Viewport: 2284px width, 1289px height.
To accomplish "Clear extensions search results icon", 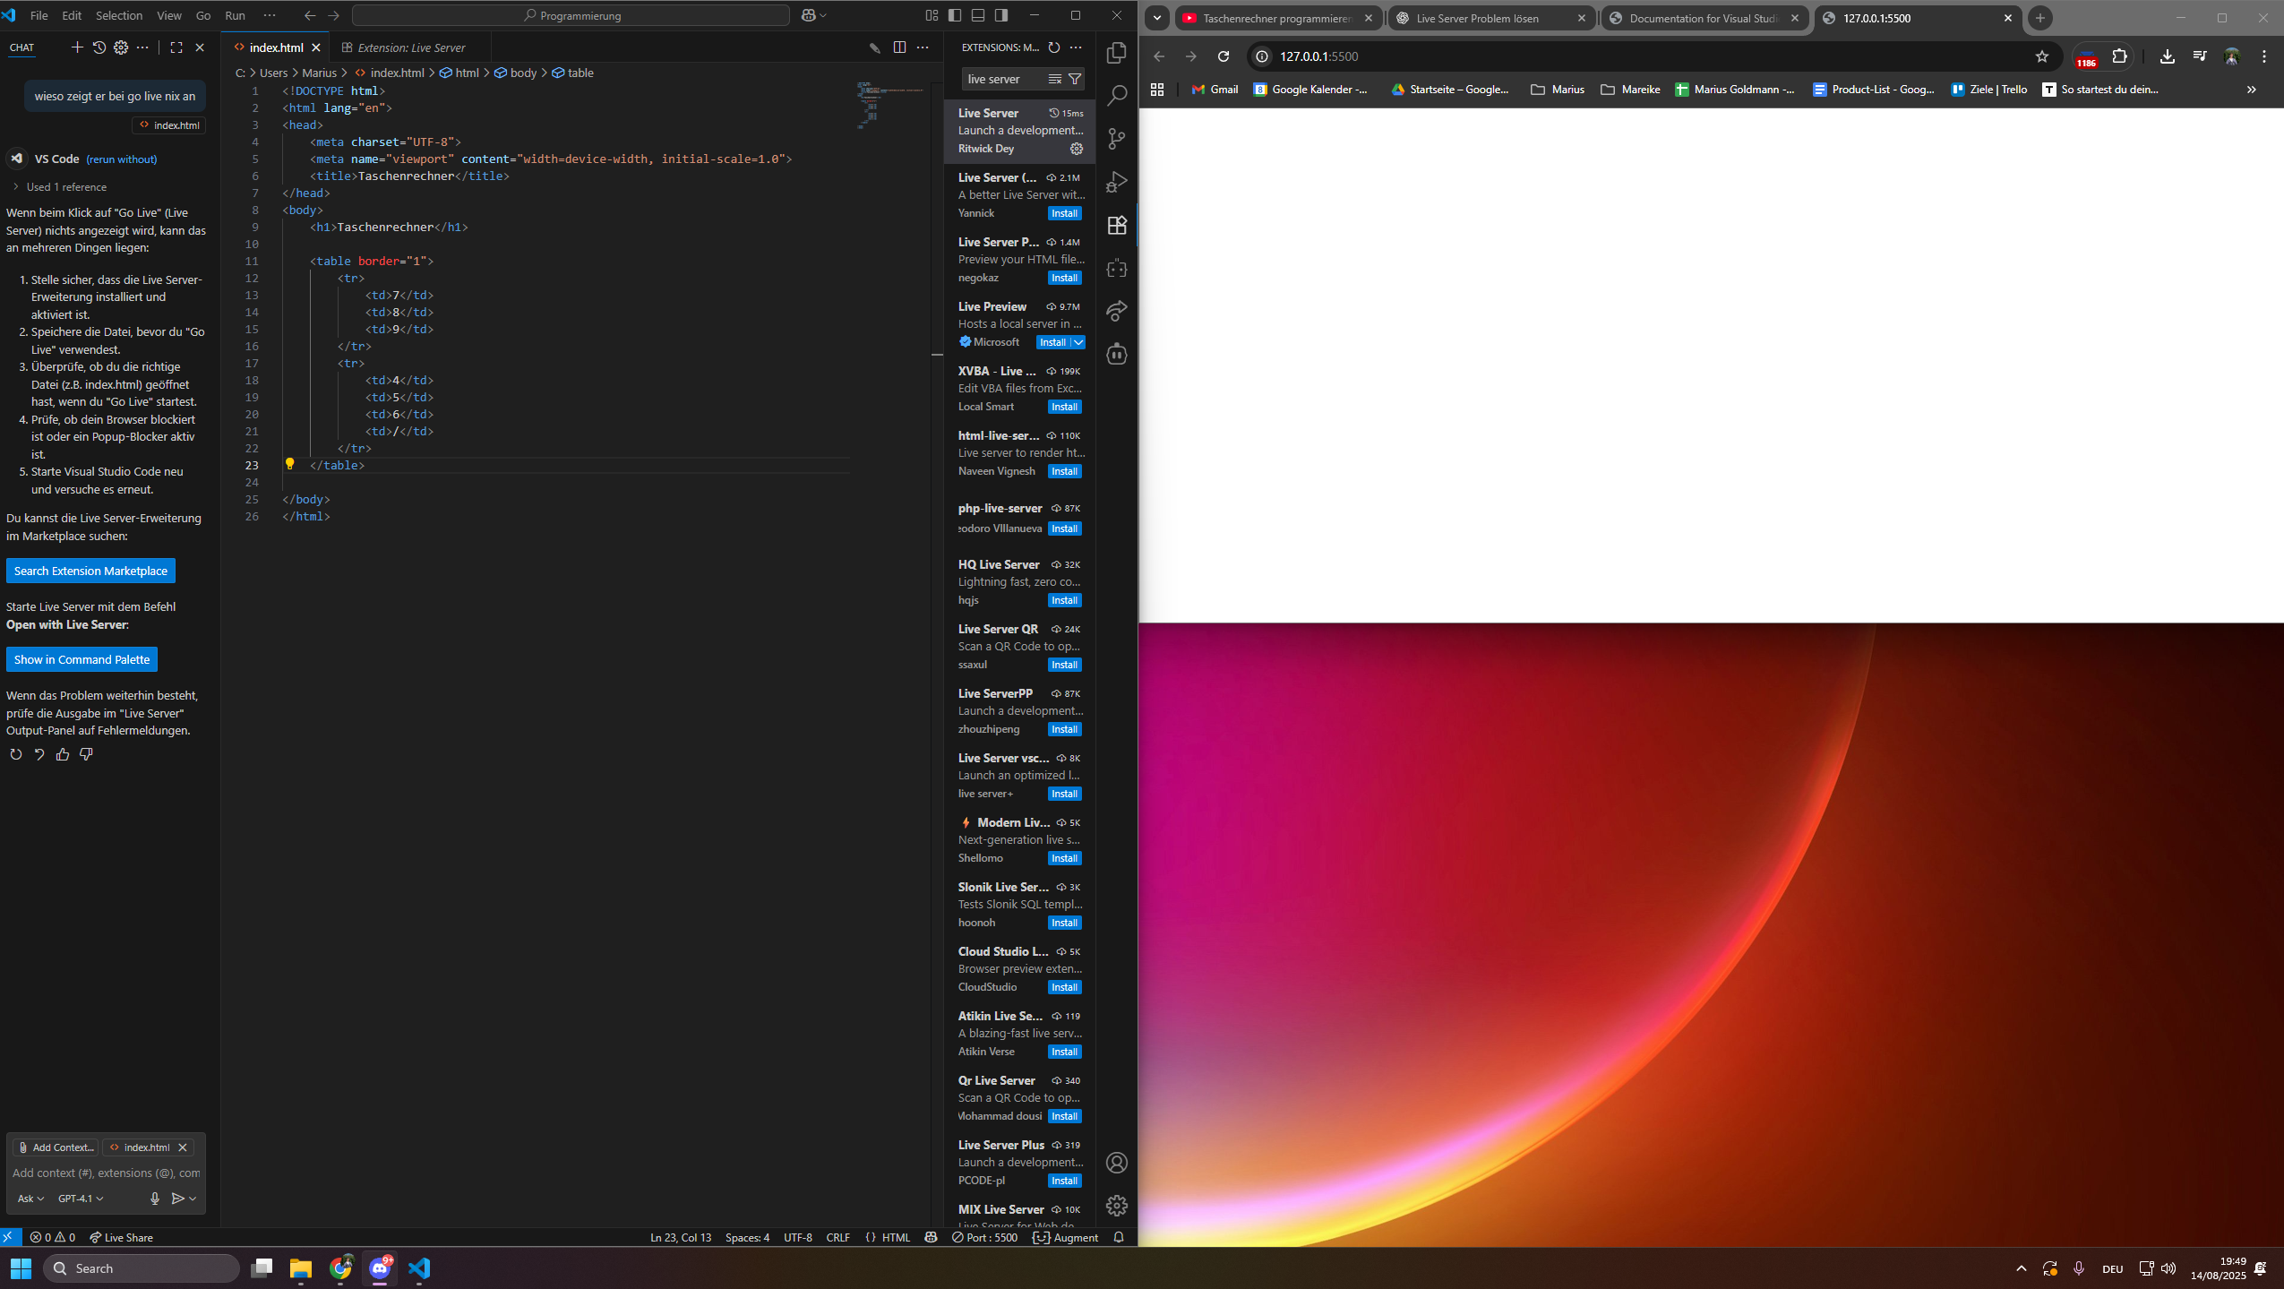I will pos(1055,79).
